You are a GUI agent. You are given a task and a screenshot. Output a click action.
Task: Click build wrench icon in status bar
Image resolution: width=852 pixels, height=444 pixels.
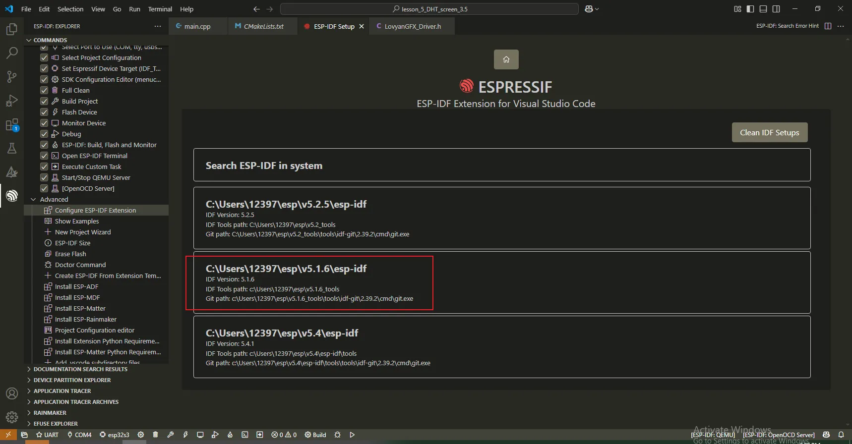(170, 435)
